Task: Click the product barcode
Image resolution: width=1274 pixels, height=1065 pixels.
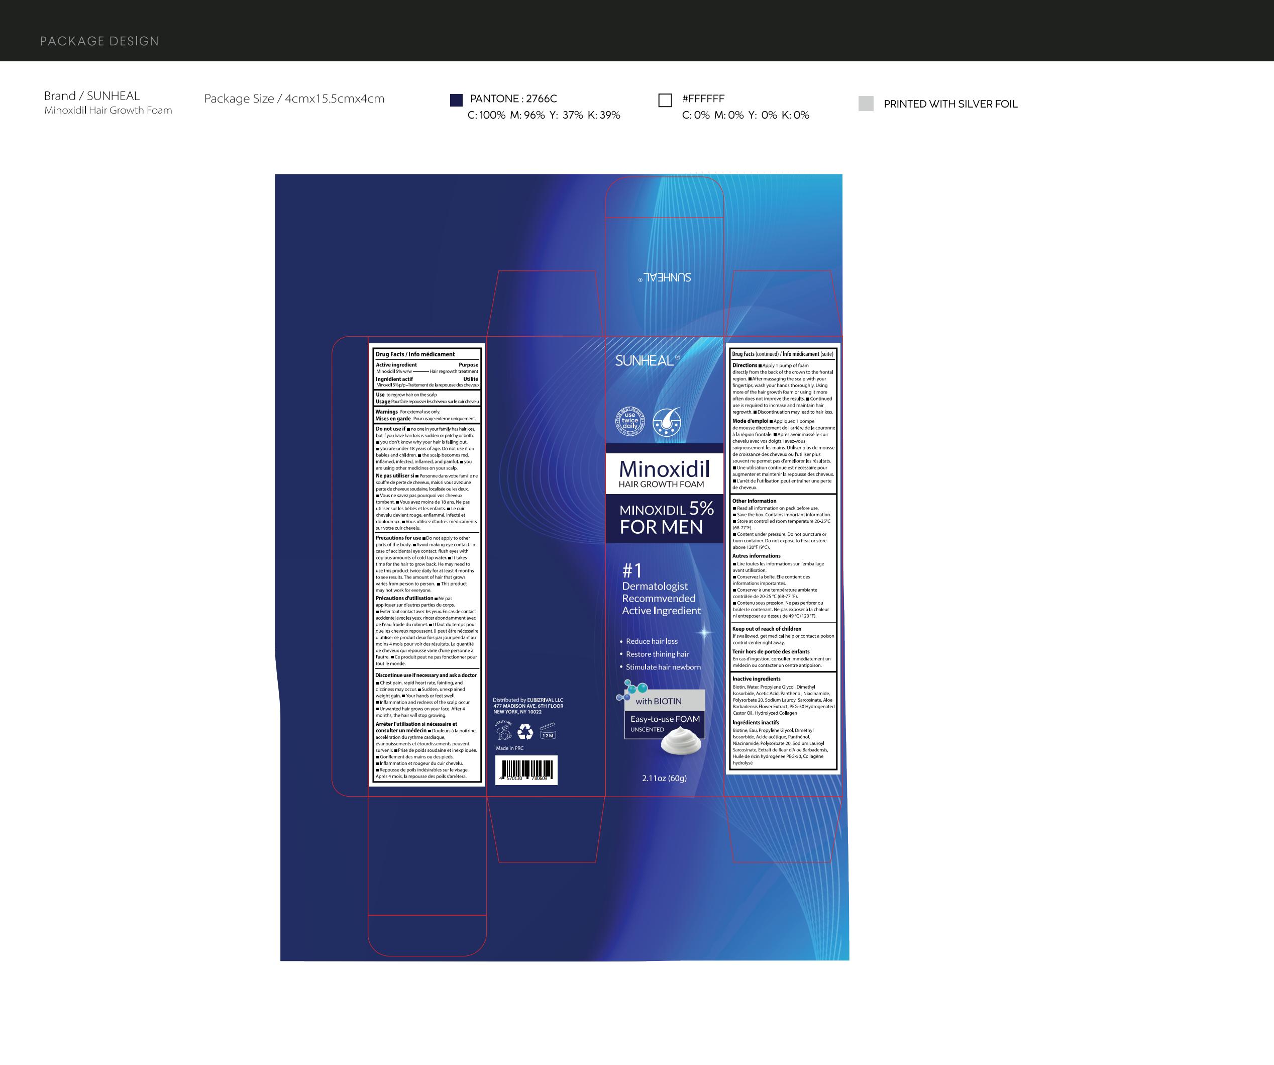Action: pyautogui.click(x=526, y=769)
